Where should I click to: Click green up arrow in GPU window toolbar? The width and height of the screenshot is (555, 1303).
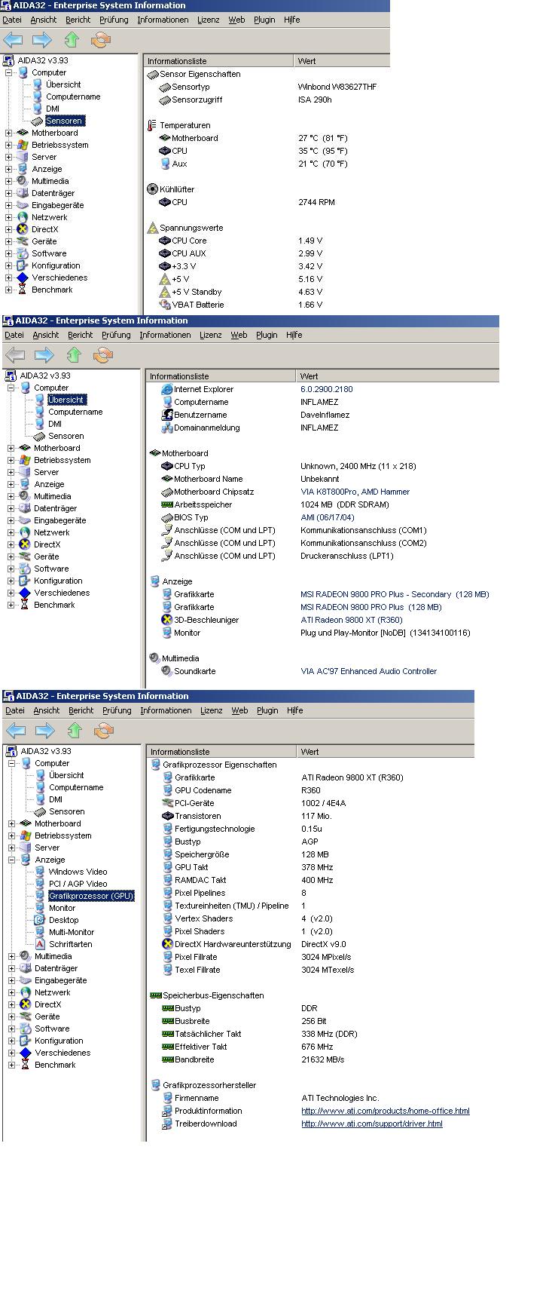[x=75, y=730]
